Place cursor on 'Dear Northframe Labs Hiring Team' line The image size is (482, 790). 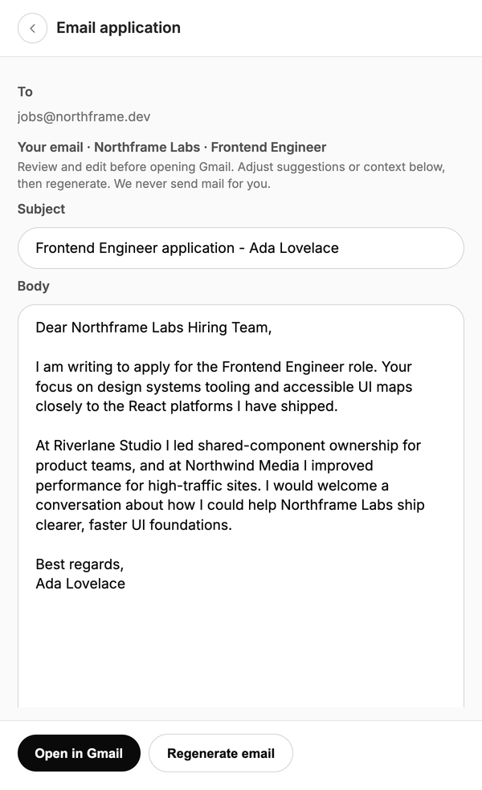pyautogui.click(x=153, y=328)
